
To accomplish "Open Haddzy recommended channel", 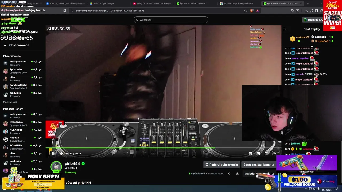I will pyautogui.click(x=22, y=139).
